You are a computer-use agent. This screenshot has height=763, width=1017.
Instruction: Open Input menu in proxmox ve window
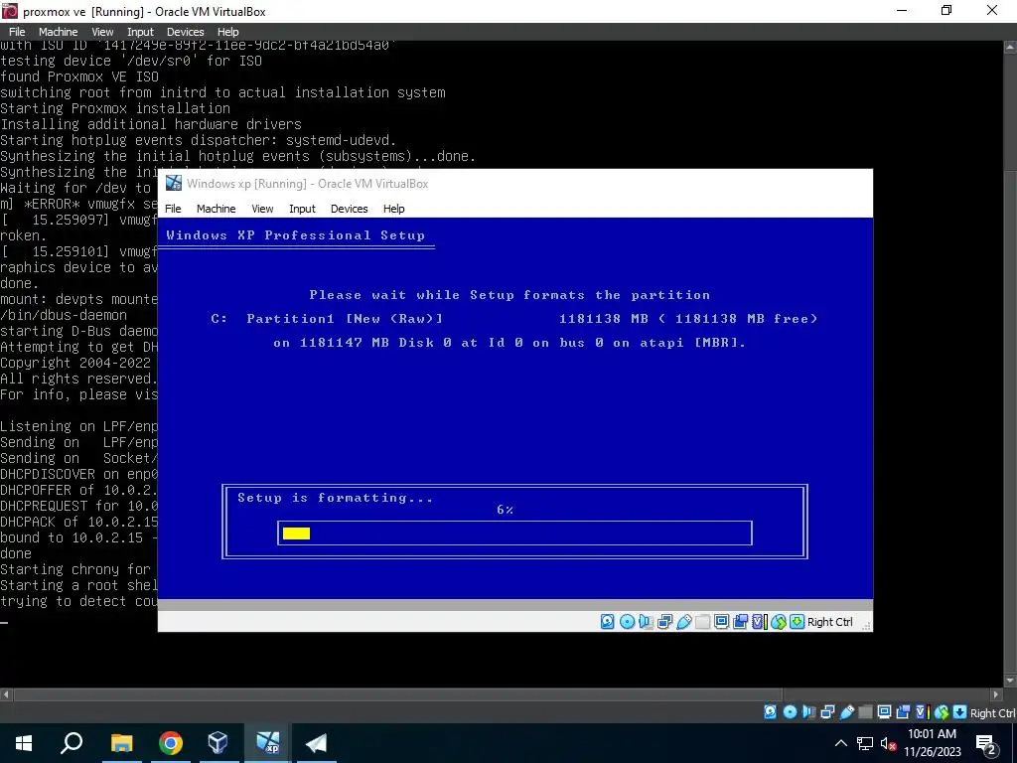(x=140, y=31)
